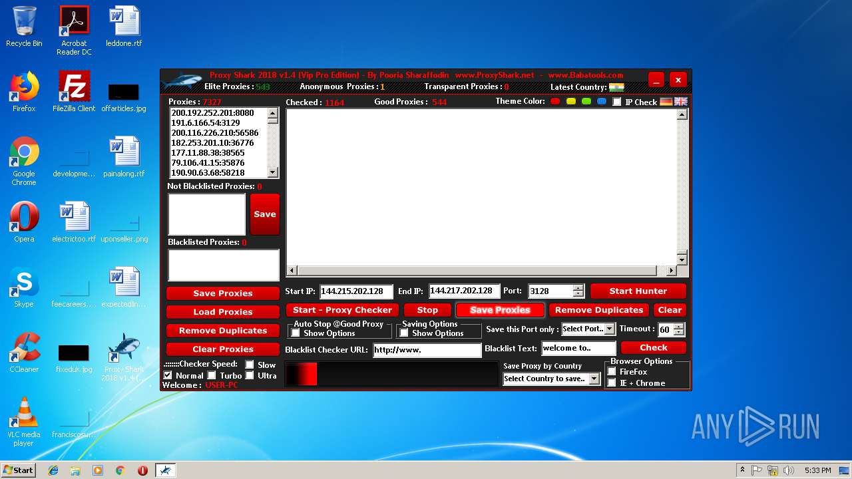Click the blacklist Check button
The width and height of the screenshot is (852, 479).
tap(654, 347)
